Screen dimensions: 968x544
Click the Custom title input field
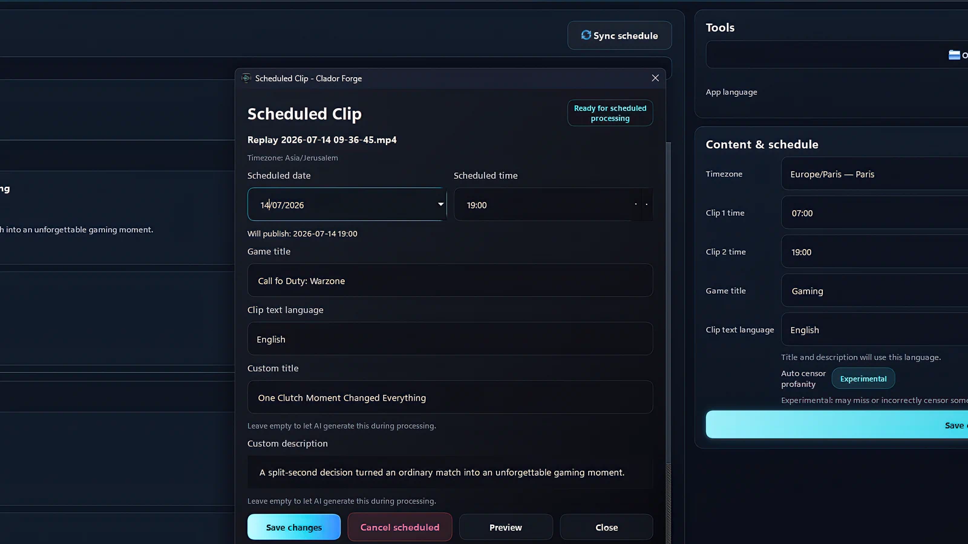(450, 397)
